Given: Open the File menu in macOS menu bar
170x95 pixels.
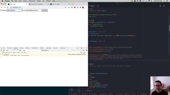Looking at the screenshot, I should 12,1.
